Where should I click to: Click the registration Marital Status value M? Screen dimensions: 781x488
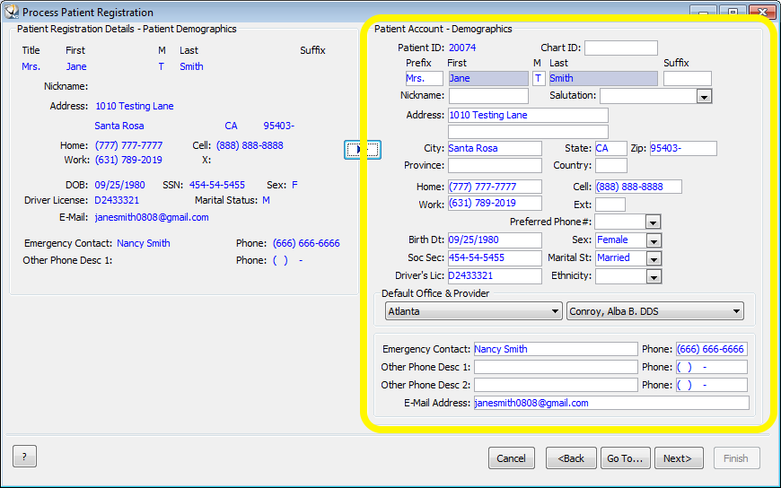click(266, 200)
